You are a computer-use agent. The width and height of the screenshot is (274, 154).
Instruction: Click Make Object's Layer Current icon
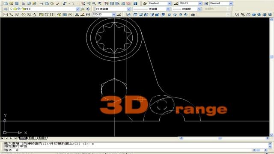(x=83, y=9)
